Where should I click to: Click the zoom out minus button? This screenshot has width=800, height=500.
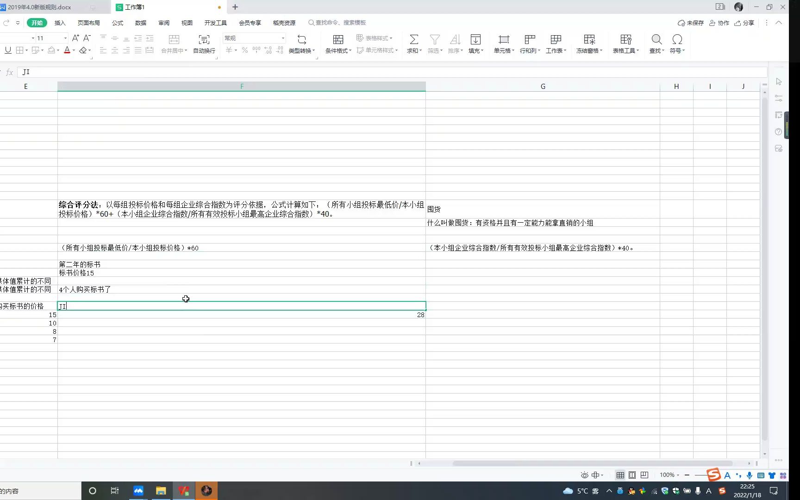click(687, 475)
